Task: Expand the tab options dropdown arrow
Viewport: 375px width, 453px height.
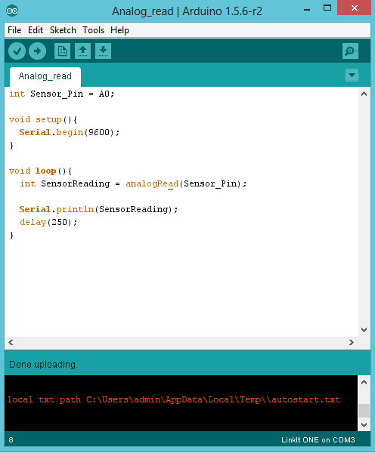Action: click(x=352, y=75)
